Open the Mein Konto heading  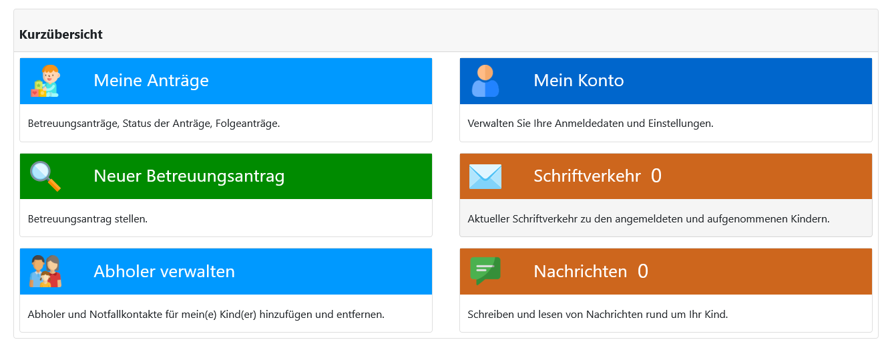579,81
